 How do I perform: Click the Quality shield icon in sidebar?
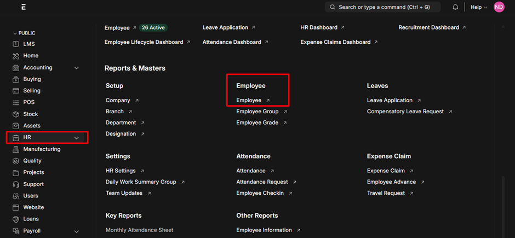(16, 161)
